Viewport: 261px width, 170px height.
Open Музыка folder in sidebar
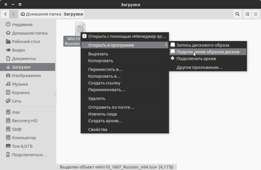(x=20, y=84)
